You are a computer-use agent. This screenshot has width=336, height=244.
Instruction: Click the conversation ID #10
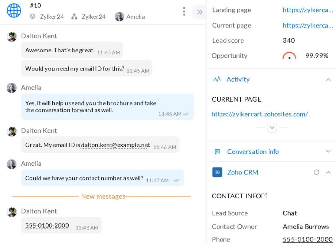point(35,5)
